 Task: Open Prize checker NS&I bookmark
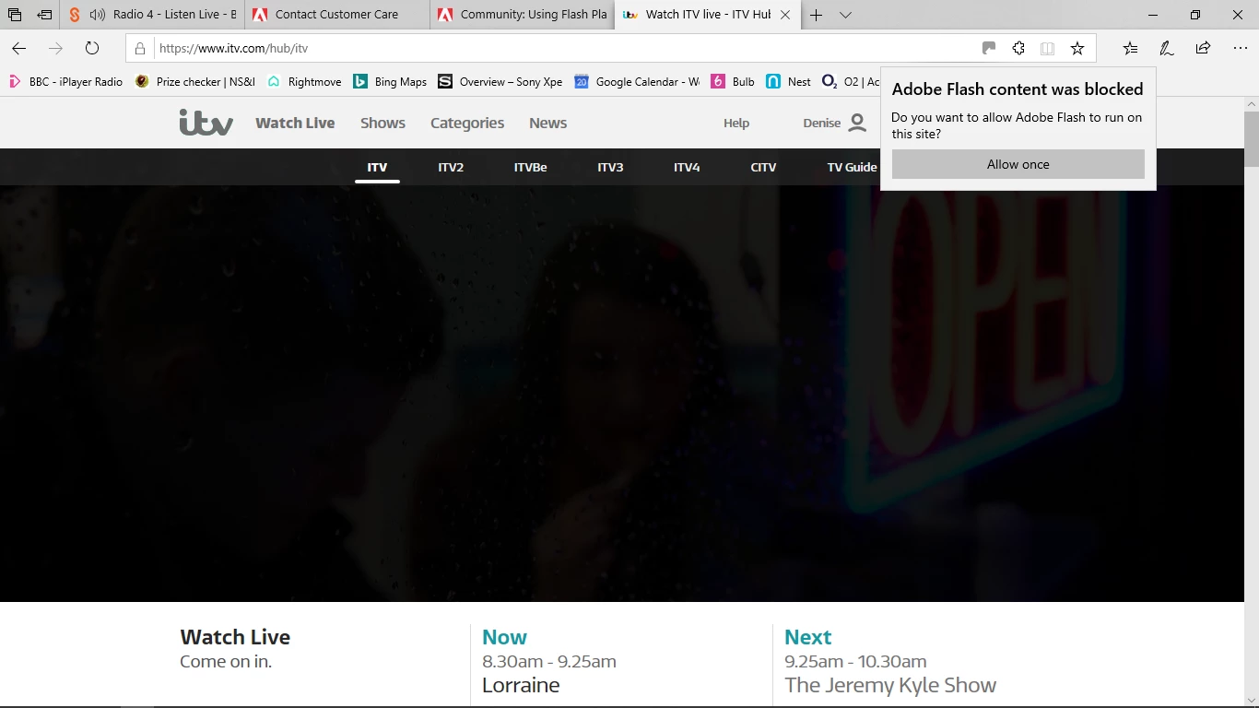pos(195,82)
